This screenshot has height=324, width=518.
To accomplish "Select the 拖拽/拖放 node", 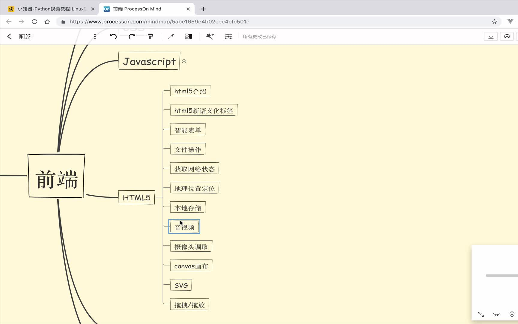I will point(189,305).
